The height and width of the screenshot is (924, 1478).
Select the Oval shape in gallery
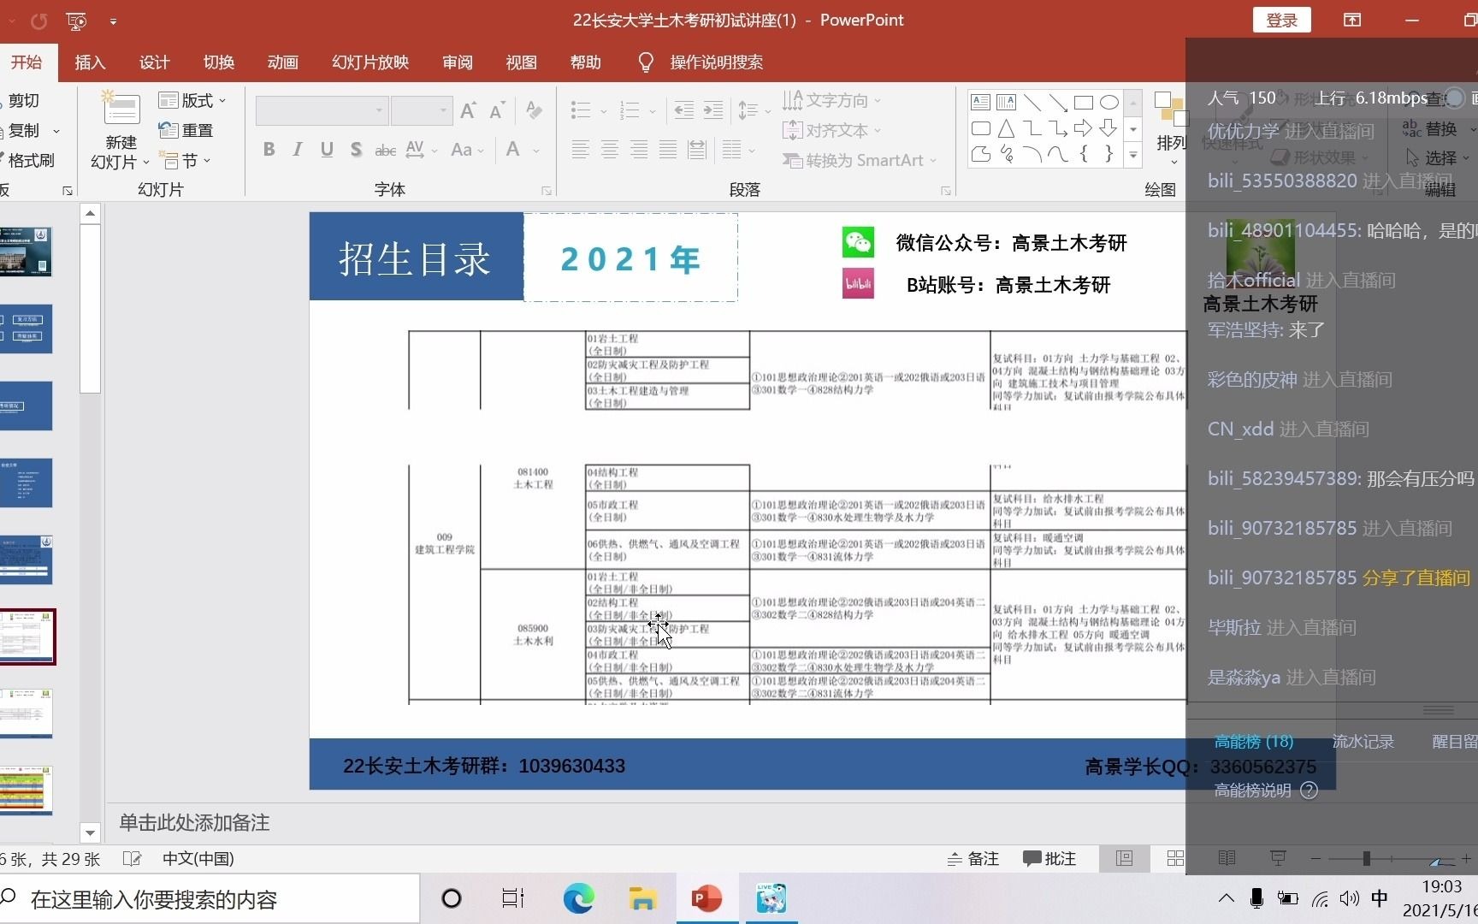pyautogui.click(x=1109, y=103)
